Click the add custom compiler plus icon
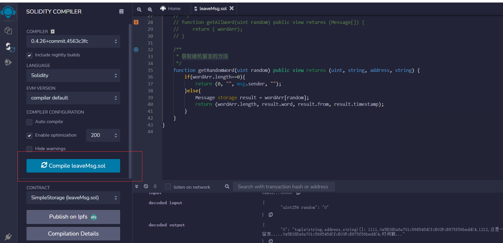 click(53, 32)
